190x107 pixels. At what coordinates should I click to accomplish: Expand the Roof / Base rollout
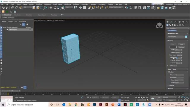click(172, 69)
